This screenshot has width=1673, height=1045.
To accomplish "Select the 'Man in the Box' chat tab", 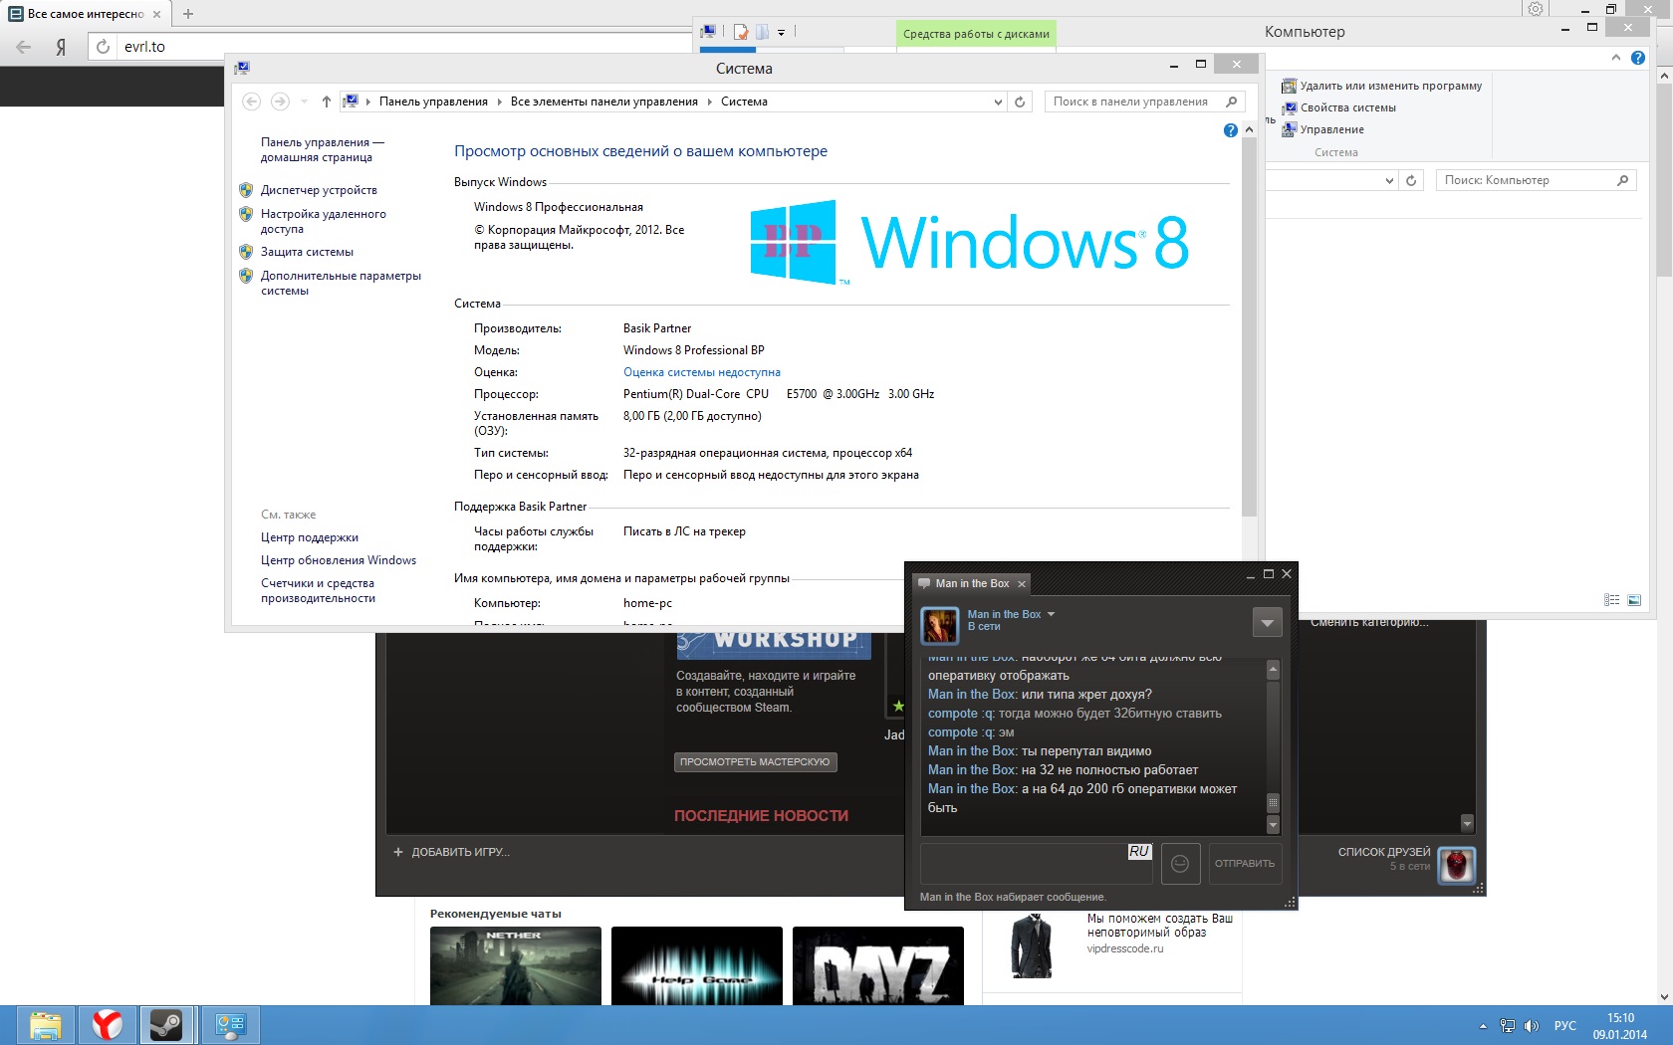I will pyautogui.click(x=970, y=583).
